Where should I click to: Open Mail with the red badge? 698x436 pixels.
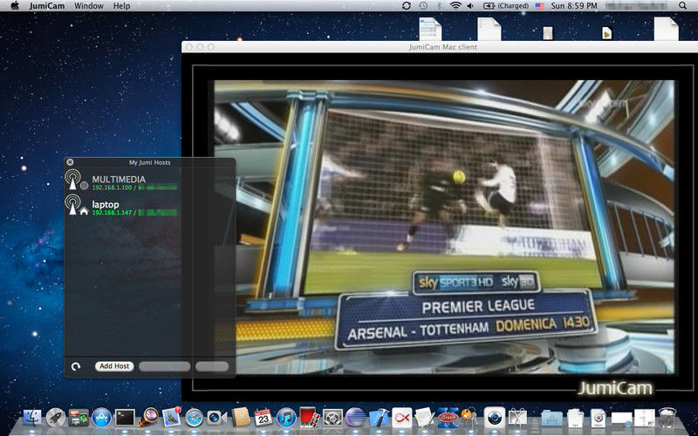click(171, 417)
